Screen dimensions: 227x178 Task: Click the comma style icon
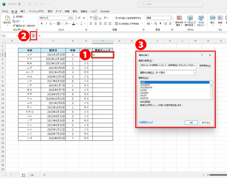pos(160,24)
